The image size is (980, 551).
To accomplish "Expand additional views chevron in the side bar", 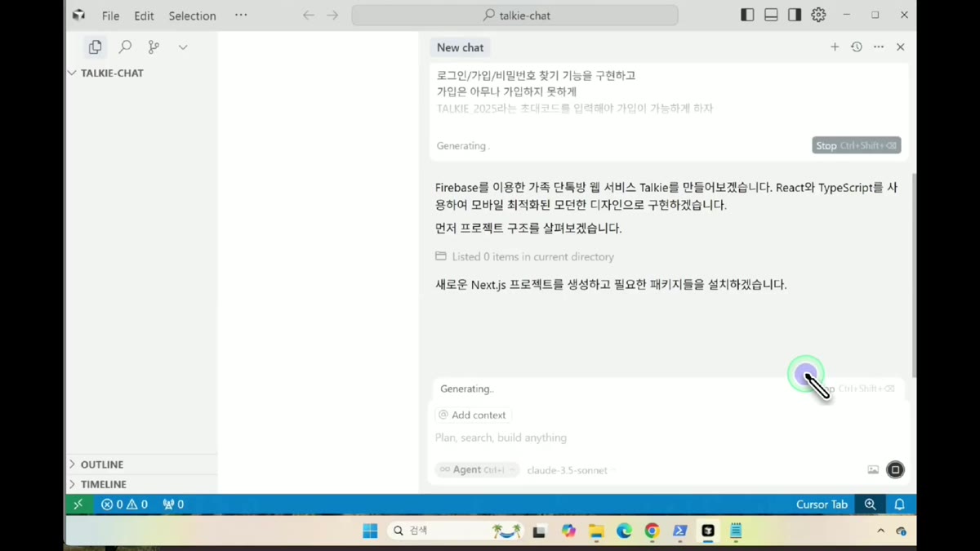I will [183, 47].
